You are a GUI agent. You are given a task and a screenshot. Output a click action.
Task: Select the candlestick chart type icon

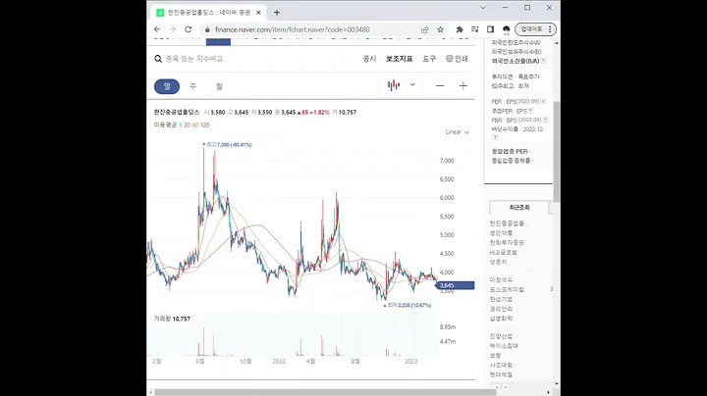click(394, 85)
